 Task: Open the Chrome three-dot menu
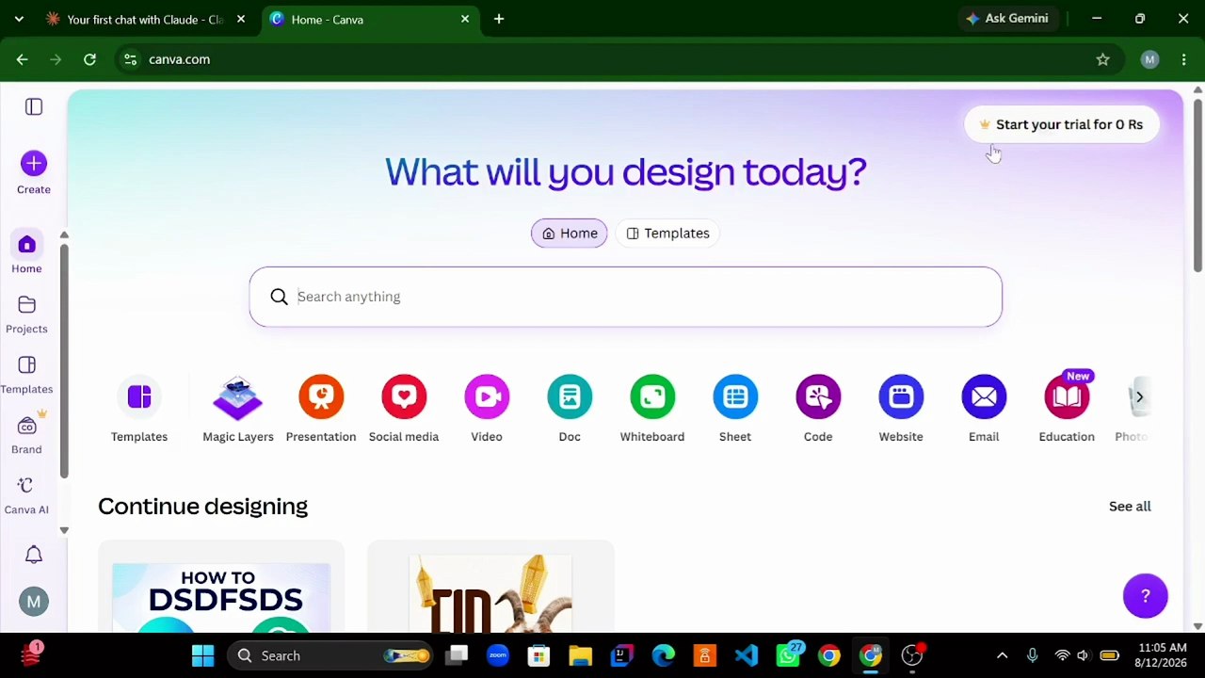coord(1183,59)
